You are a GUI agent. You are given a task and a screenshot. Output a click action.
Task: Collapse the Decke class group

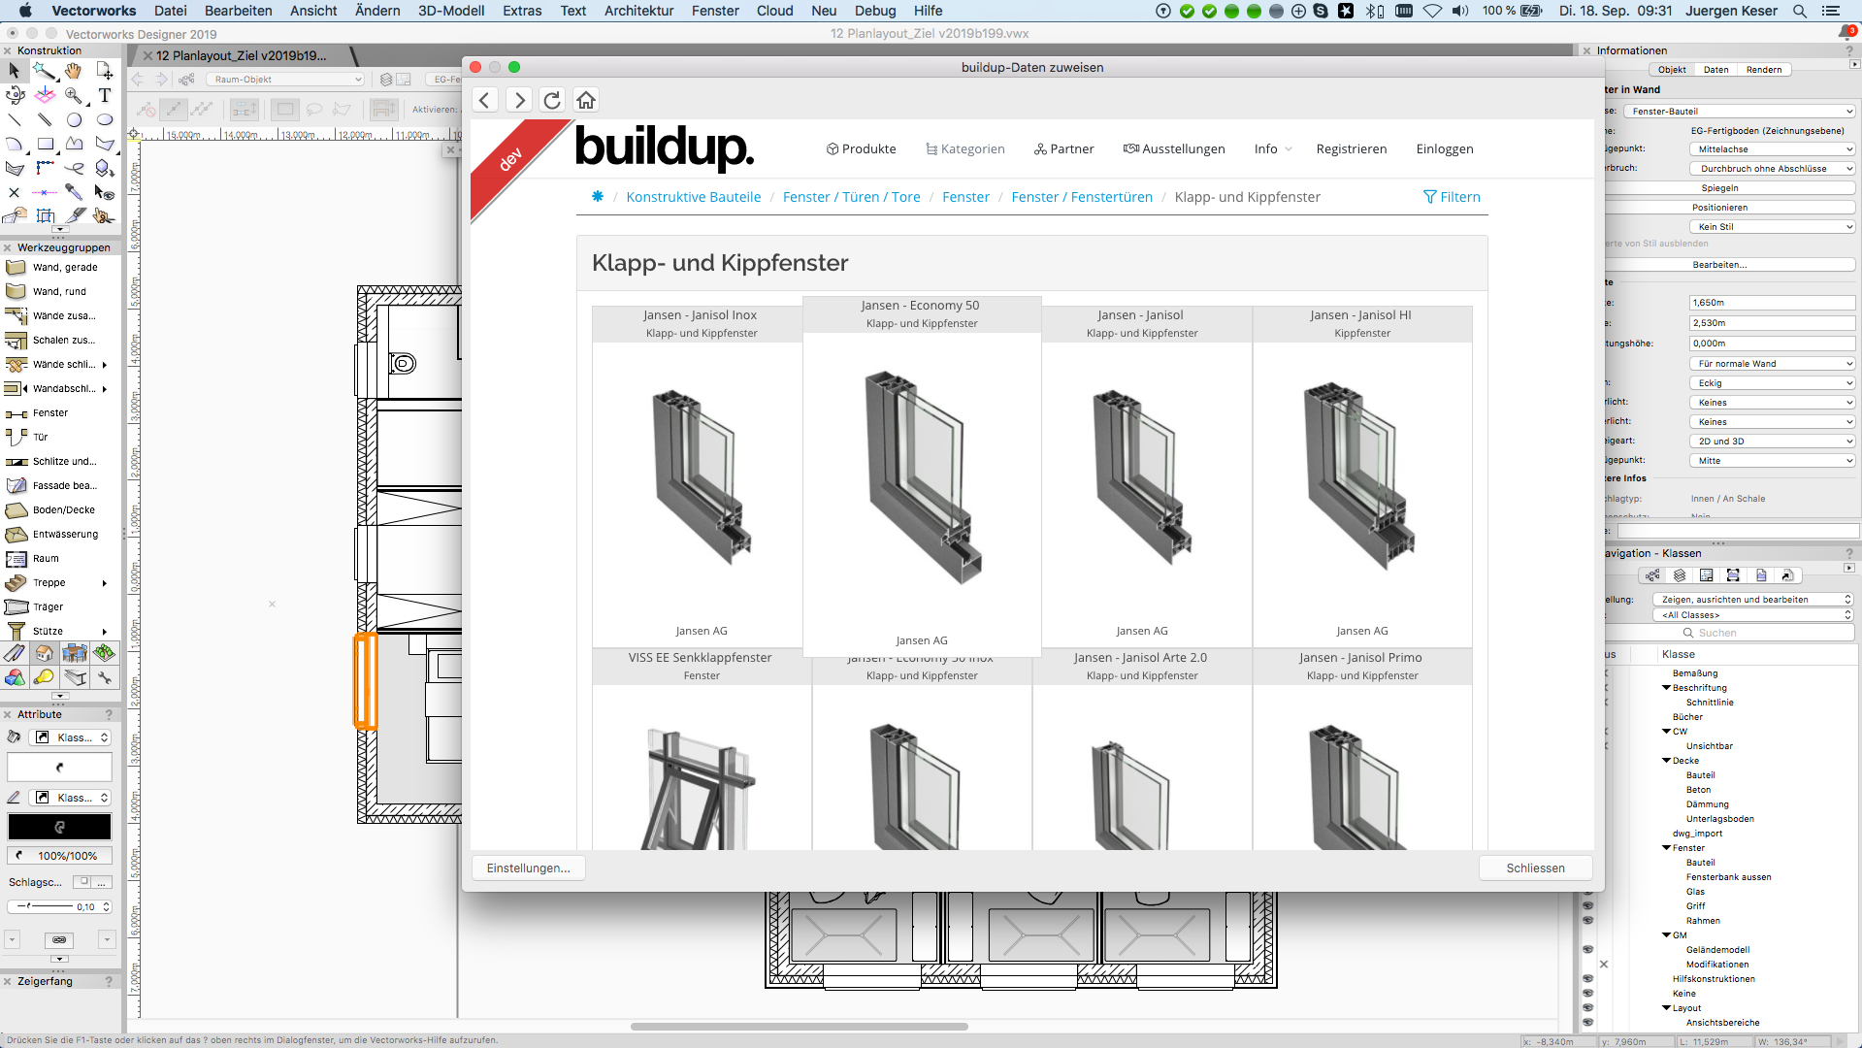pyautogui.click(x=1666, y=761)
